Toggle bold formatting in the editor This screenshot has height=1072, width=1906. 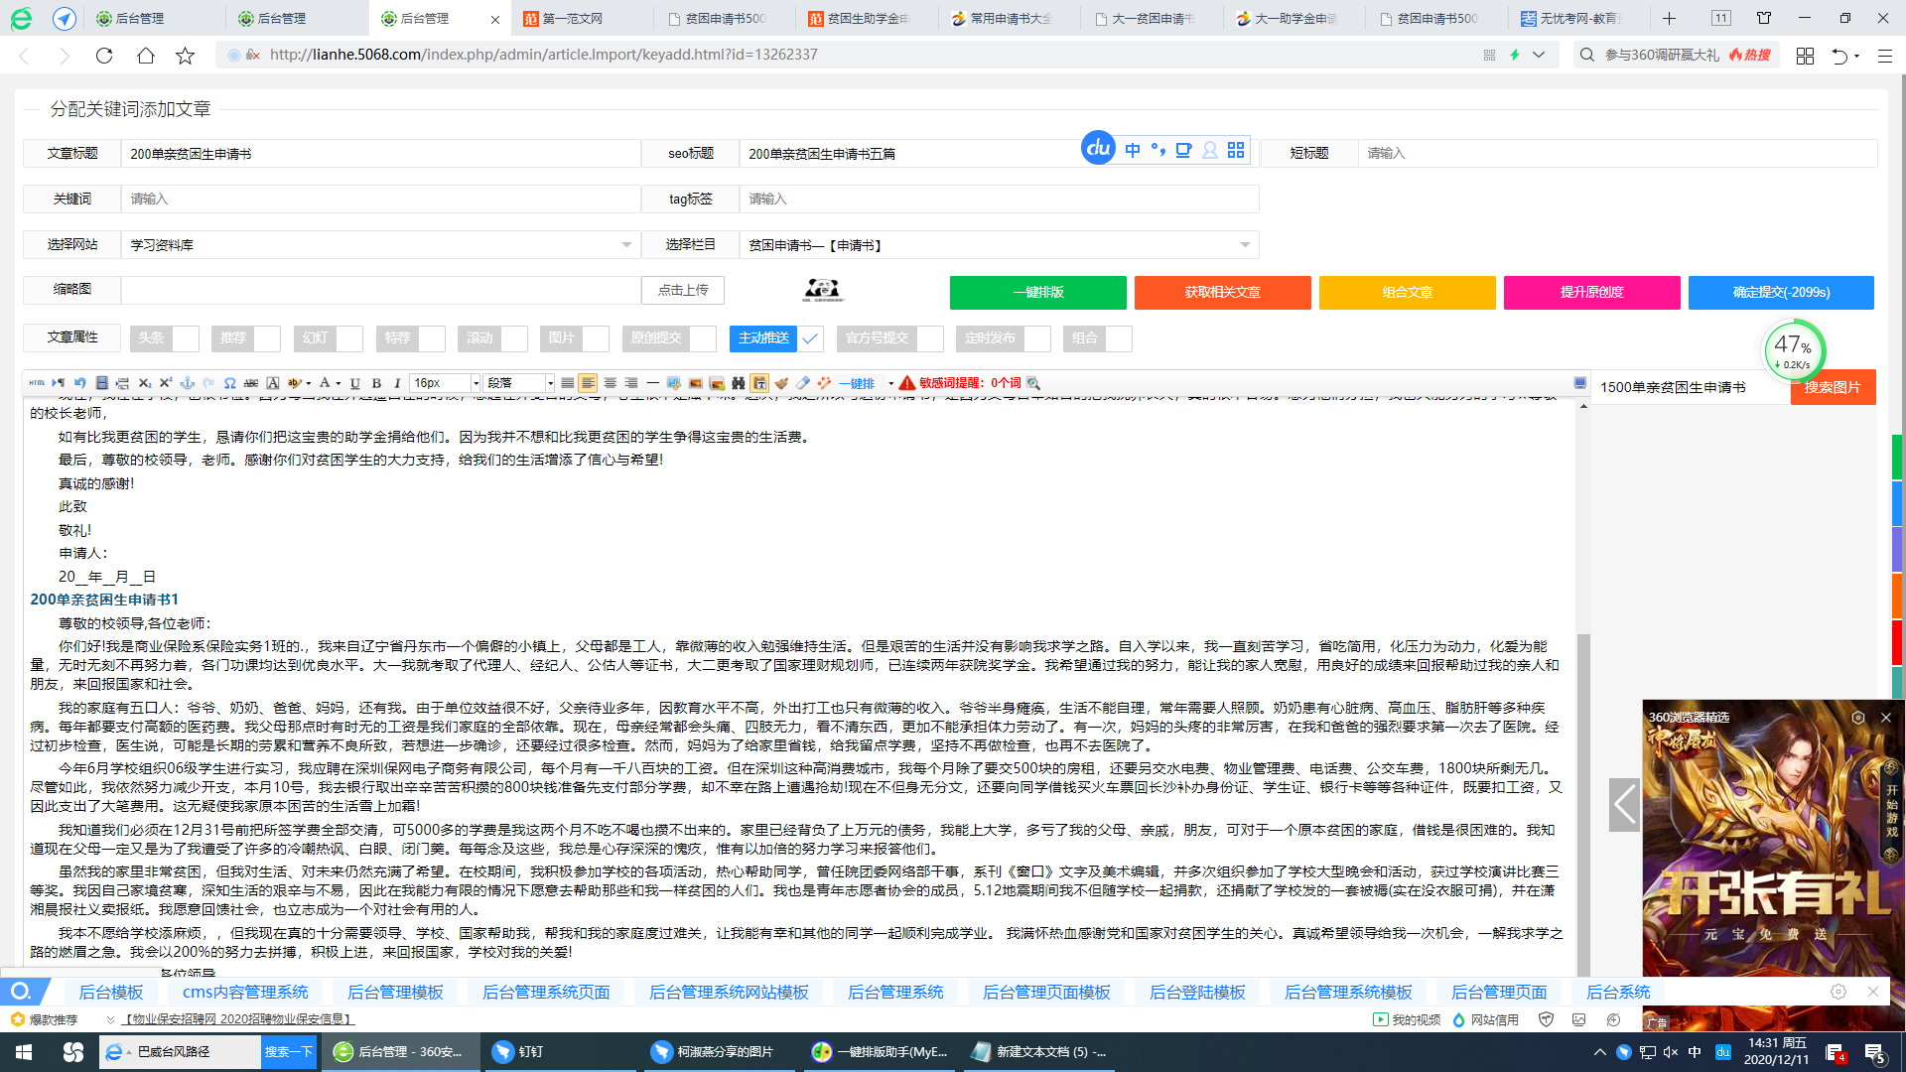pyautogui.click(x=375, y=383)
